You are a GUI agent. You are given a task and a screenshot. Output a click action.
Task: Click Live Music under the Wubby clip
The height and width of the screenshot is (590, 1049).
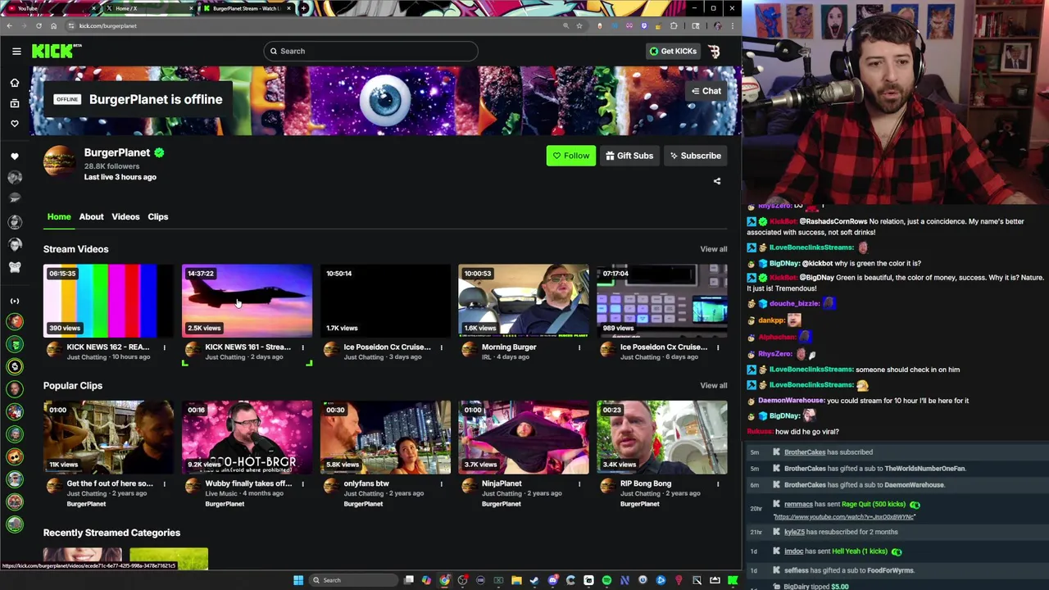[x=221, y=493]
